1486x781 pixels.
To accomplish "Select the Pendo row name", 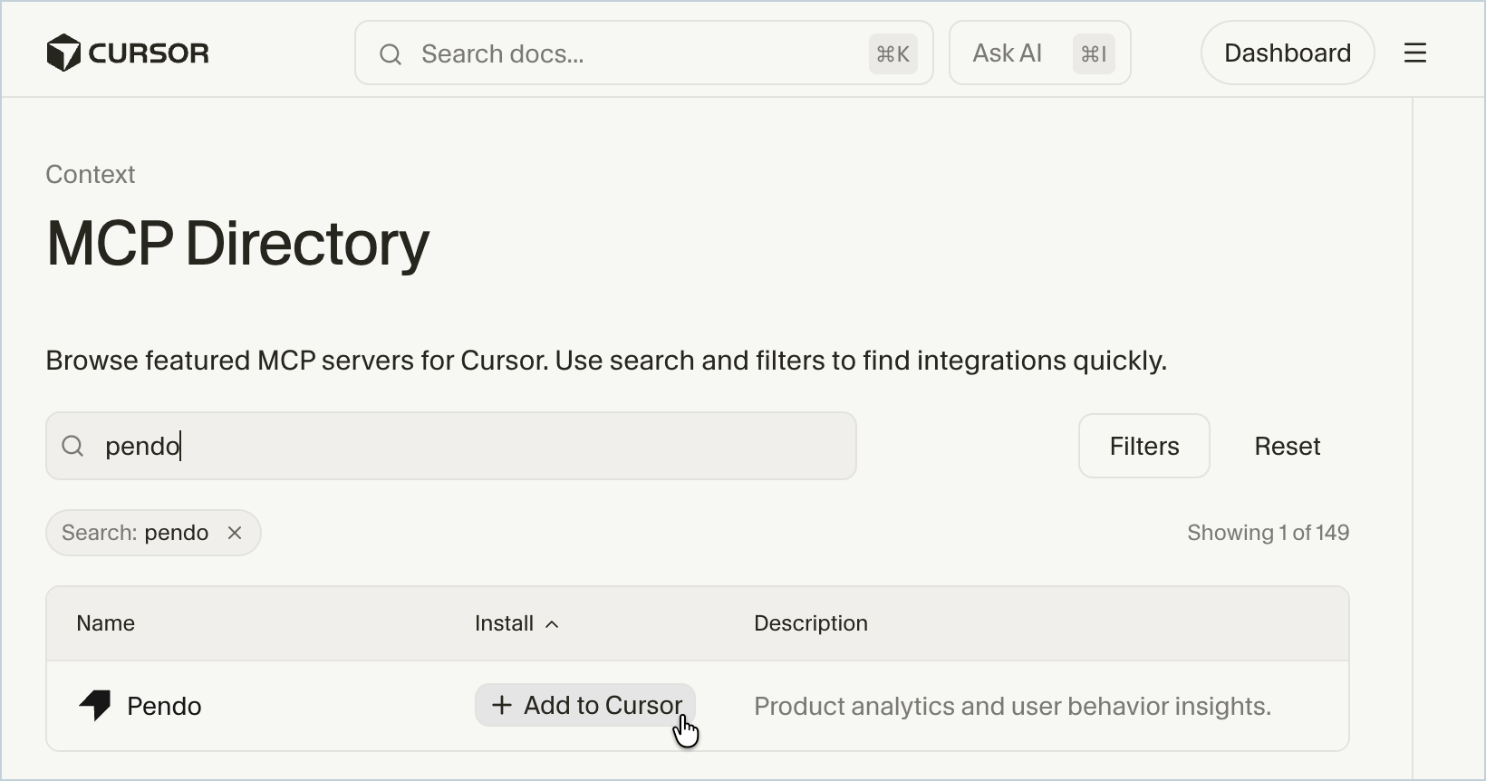I will 164,706.
